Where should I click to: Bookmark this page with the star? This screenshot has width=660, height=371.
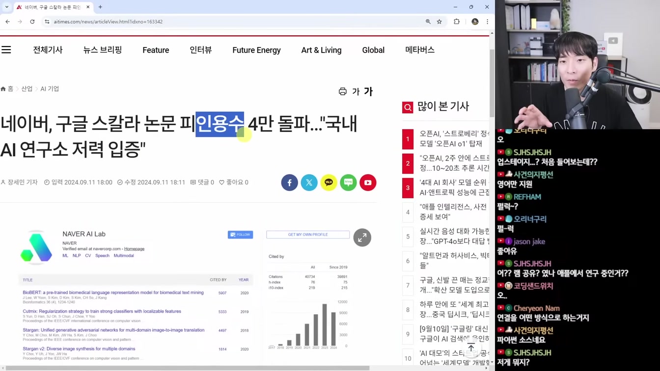(x=440, y=22)
